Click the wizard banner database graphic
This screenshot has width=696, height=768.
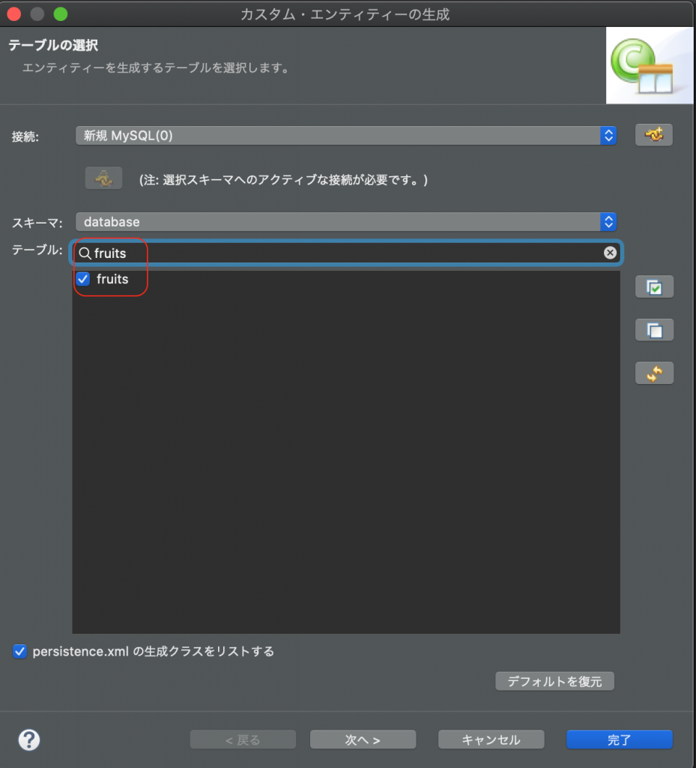click(x=649, y=64)
